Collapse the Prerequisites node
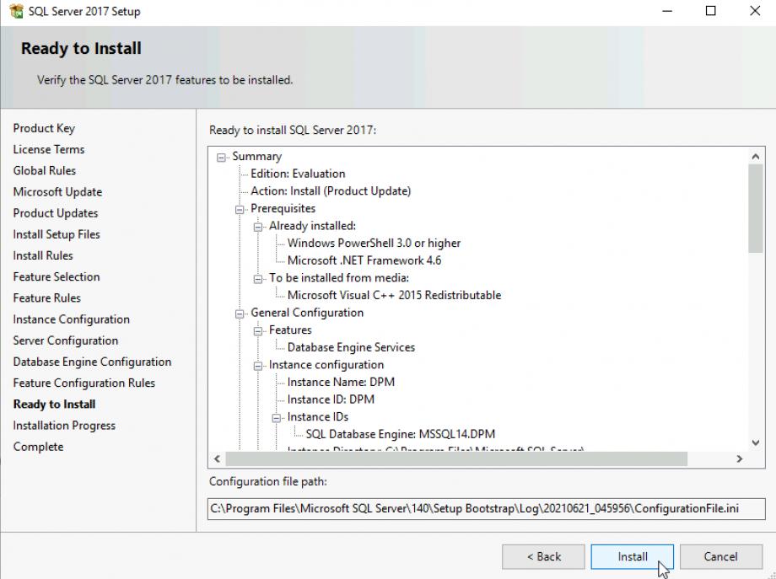Image resolution: width=776 pixels, height=579 pixels. [x=240, y=208]
